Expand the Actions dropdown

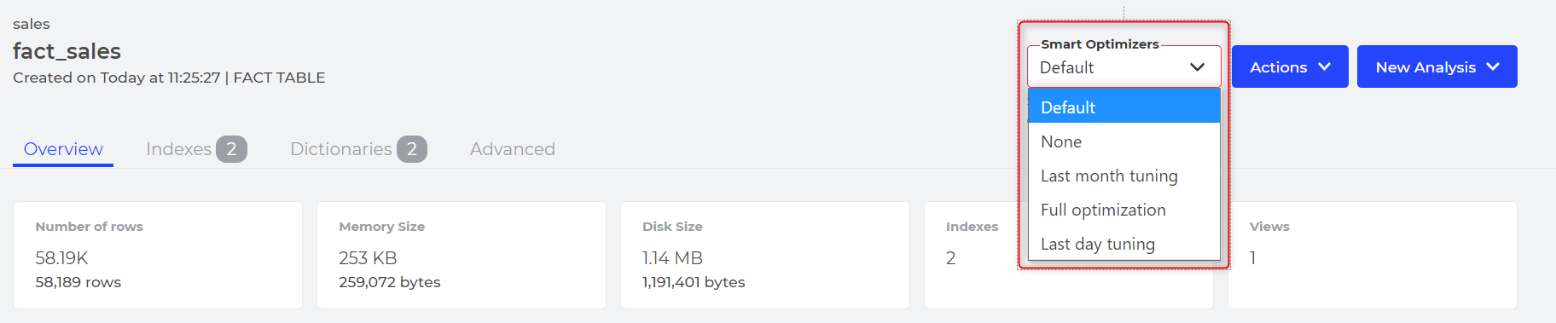[1290, 66]
